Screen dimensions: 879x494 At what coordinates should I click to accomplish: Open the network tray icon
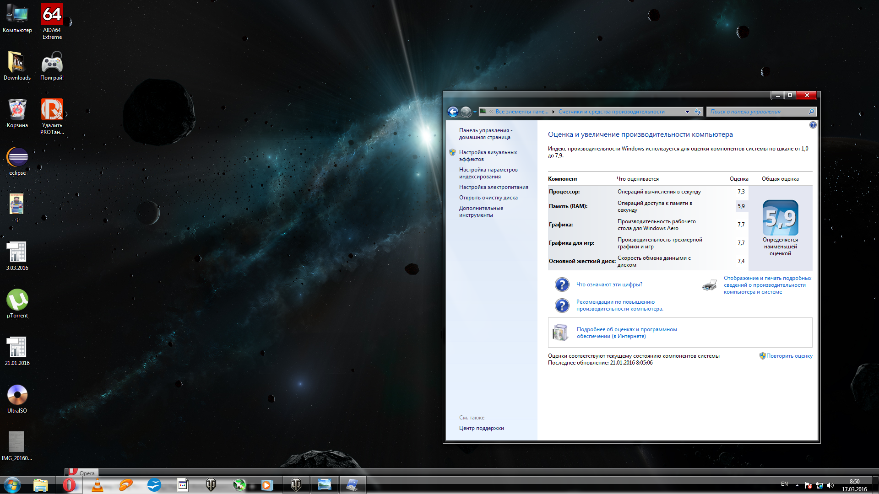click(x=819, y=485)
